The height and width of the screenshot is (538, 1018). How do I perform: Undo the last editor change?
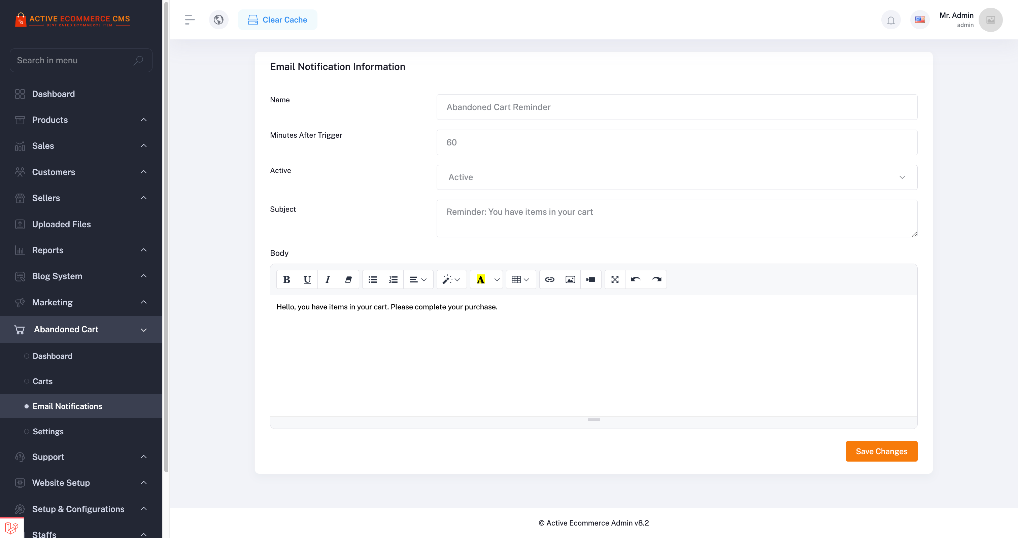point(635,279)
